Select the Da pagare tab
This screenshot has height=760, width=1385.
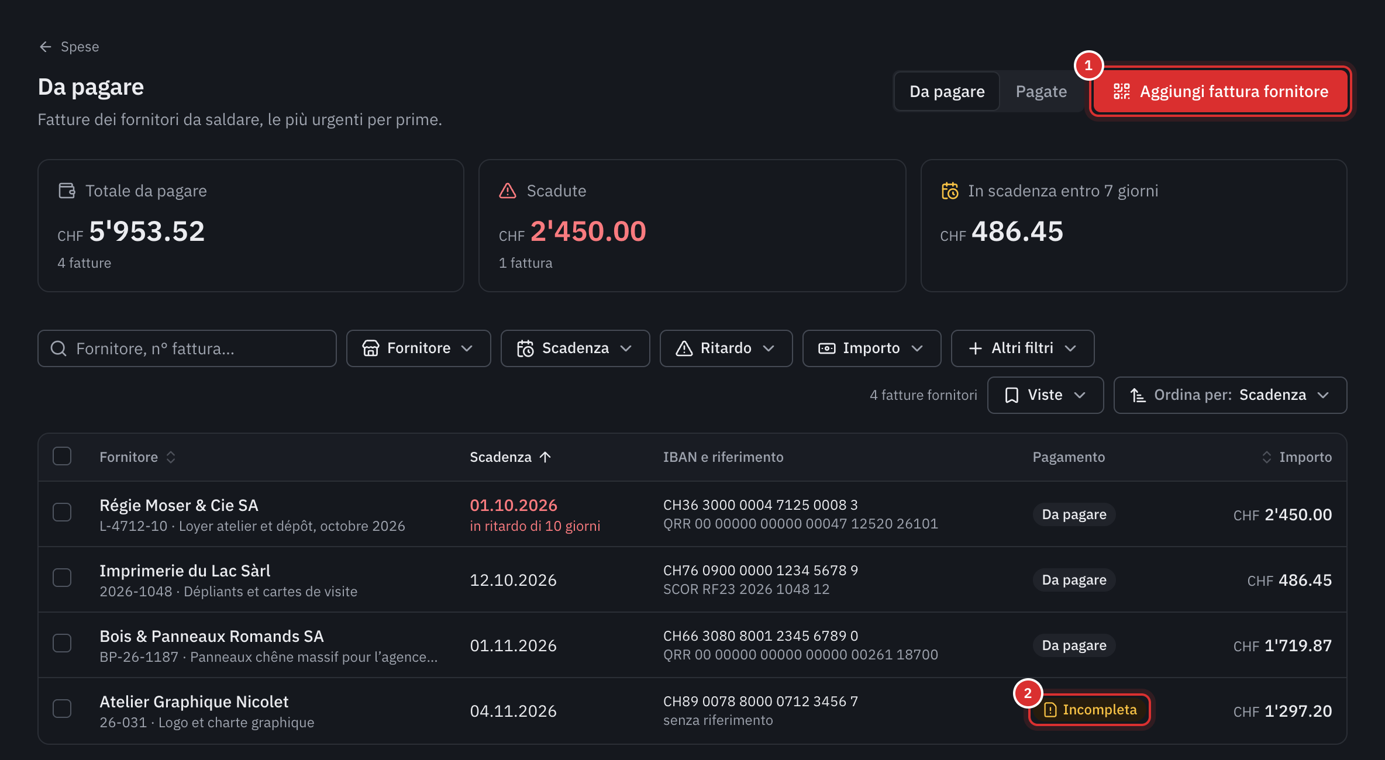tap(947, 92)
